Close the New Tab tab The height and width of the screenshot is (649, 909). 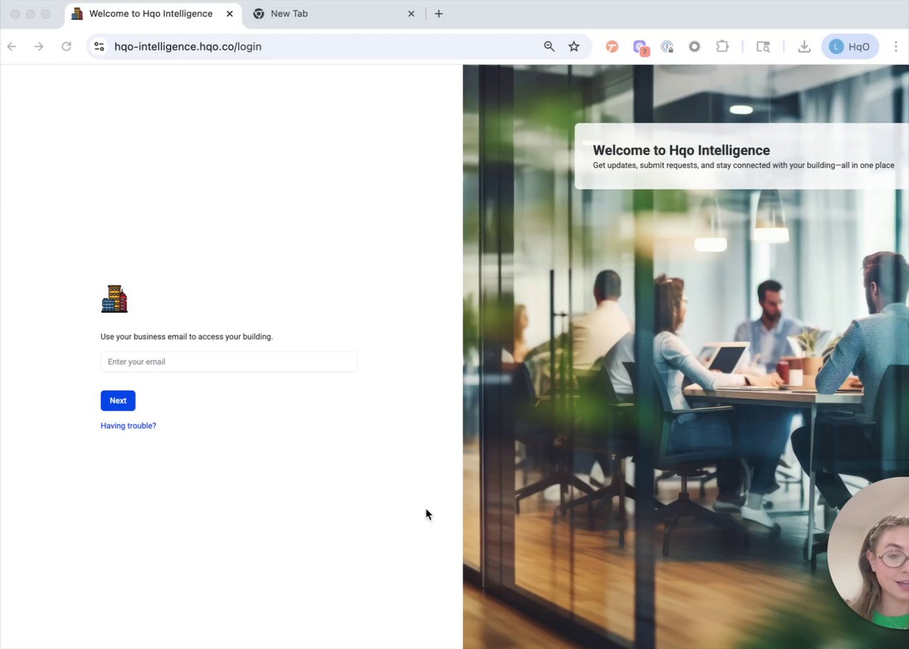(x=411, y=13)
